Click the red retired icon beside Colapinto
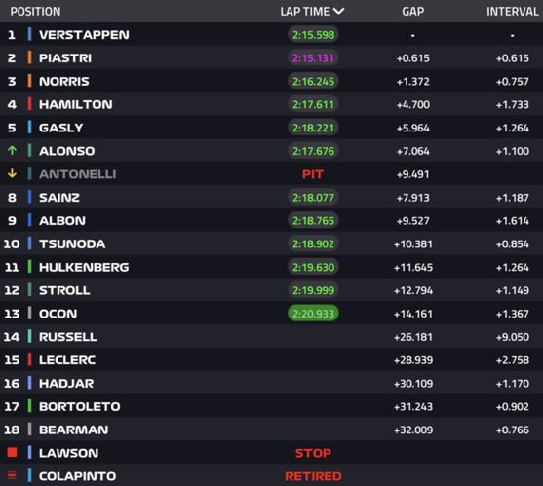Viewport: 543px width, 486px height. click(12, 476)
